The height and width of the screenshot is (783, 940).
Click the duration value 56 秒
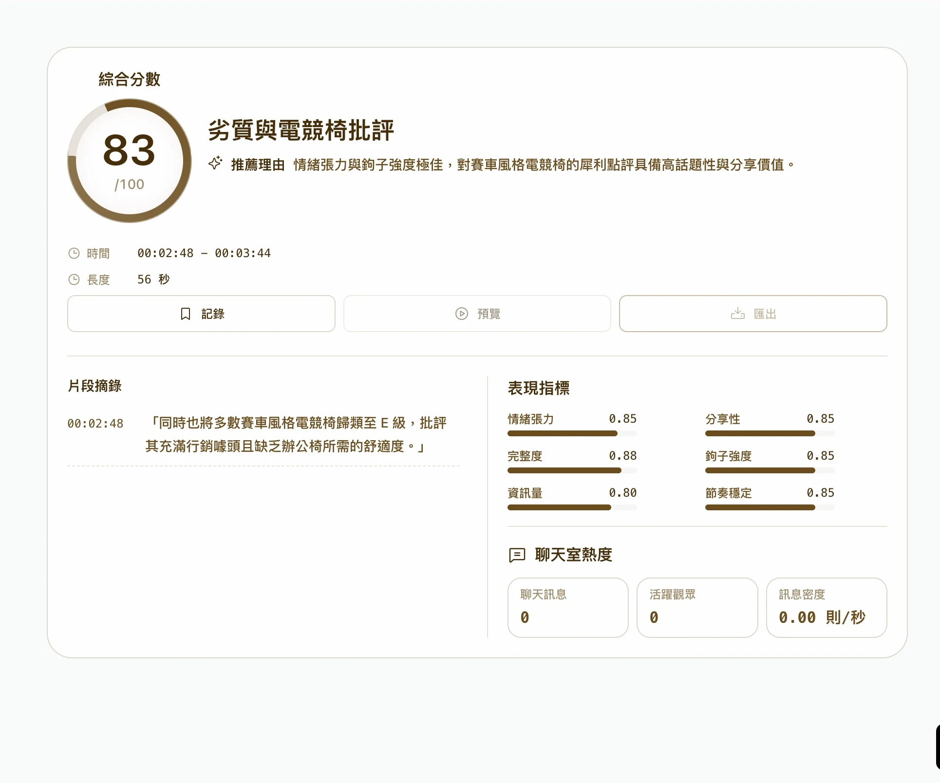[x=153, y=280]
